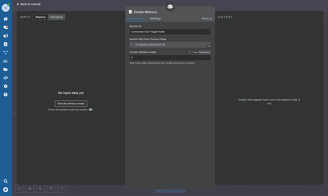Open the workflow automation icon in sidebar
This screenshot has width=328, height=196.
(6, 52)
